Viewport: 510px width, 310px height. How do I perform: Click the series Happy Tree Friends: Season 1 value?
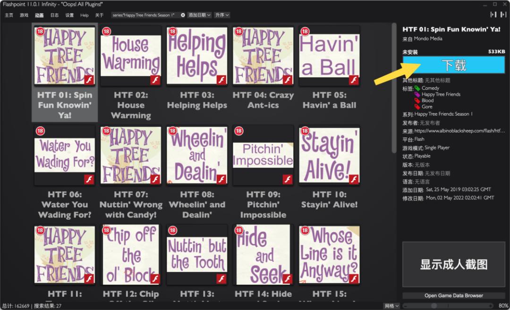coord(443,114)
